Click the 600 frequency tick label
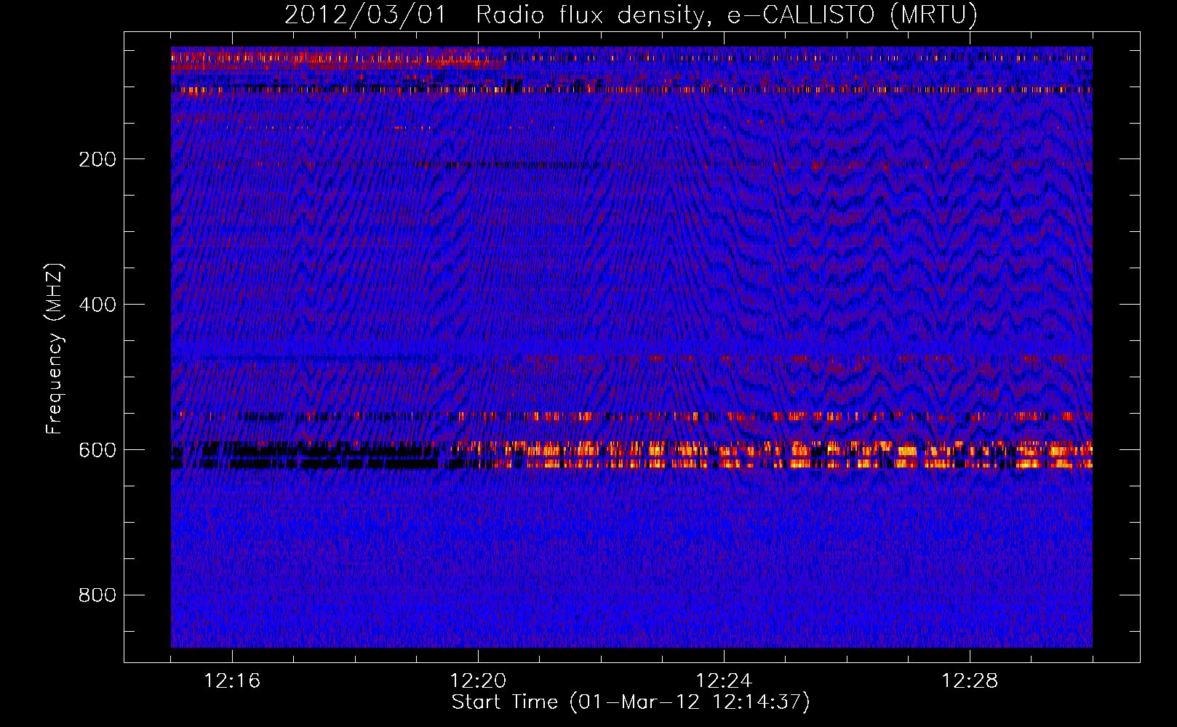 click(x=97, y=450)
